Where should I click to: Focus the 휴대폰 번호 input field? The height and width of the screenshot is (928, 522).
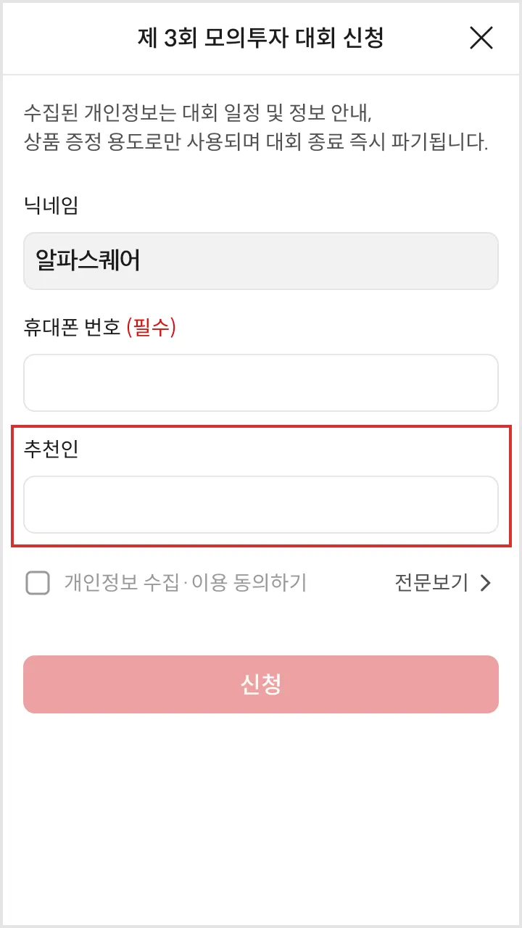pyautogui.click(x=261, y=383)
